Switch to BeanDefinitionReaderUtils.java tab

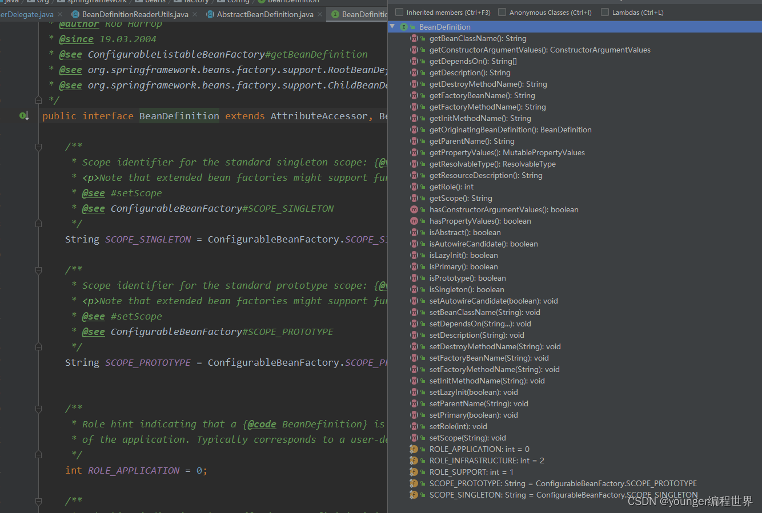tap(135, 14)
